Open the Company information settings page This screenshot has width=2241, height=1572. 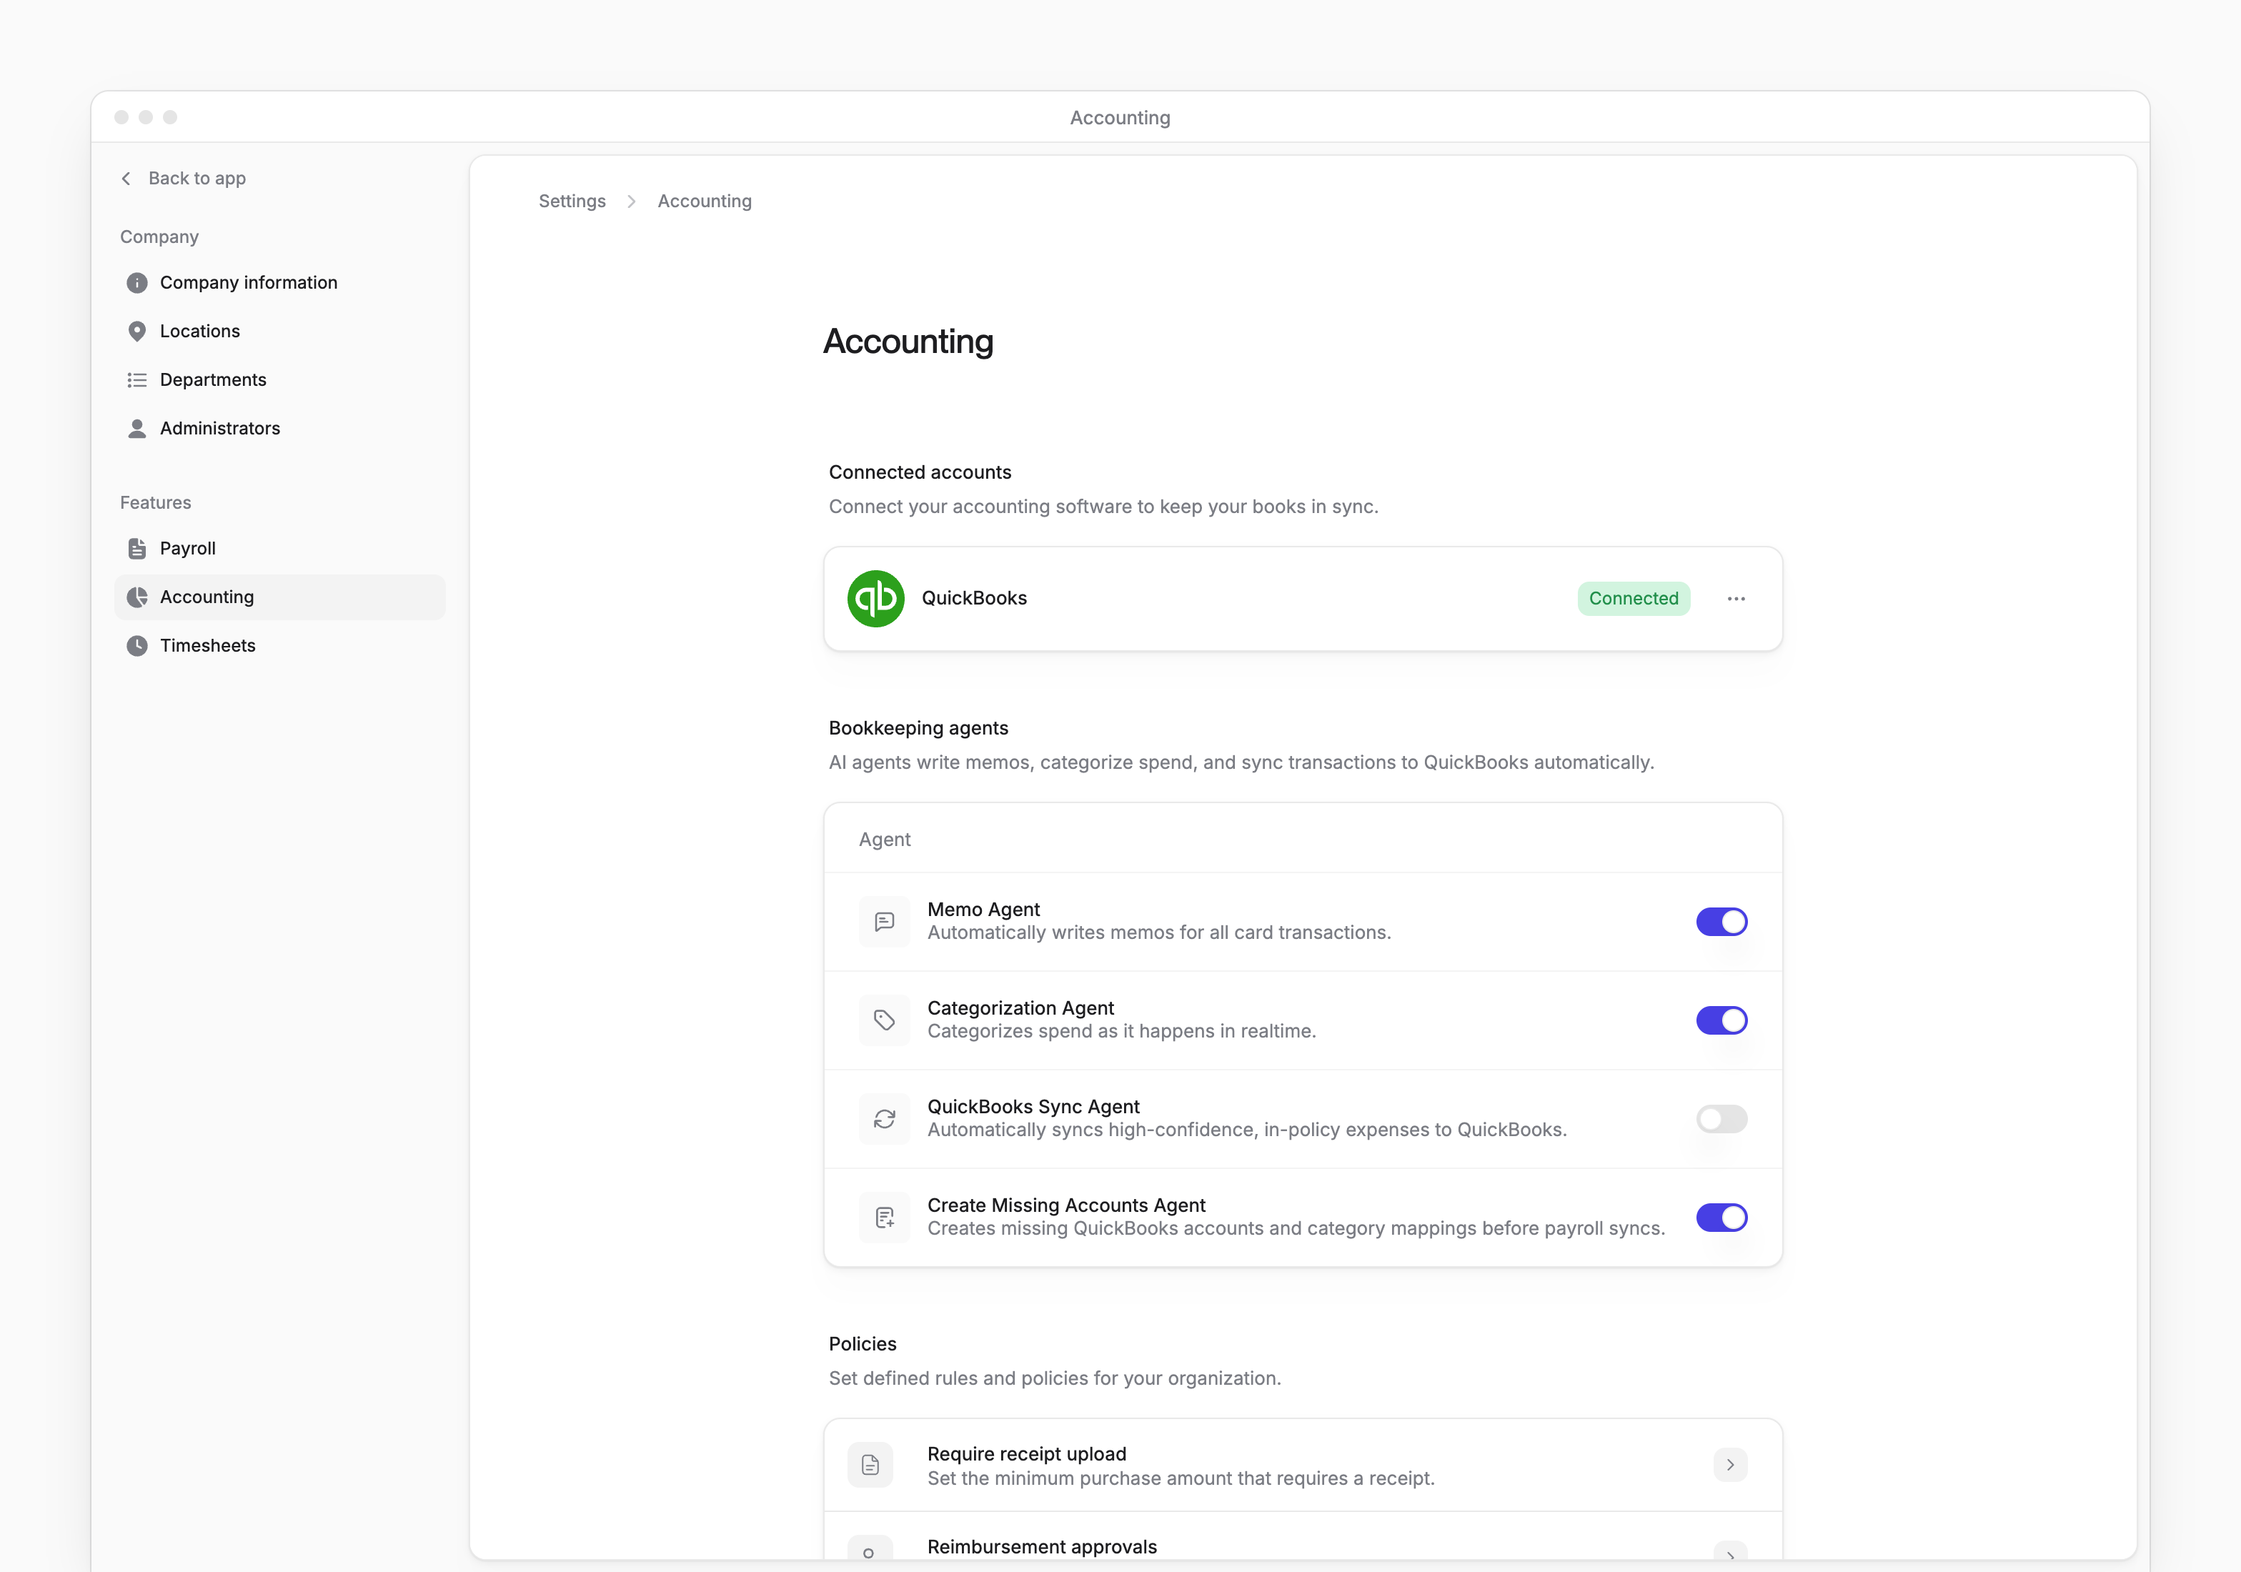coord(280,283)
